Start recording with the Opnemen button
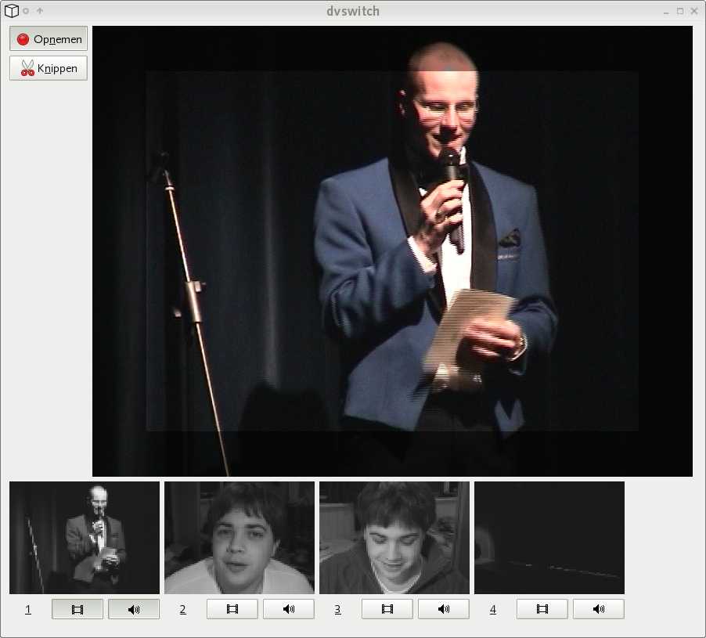 tap(49, 39)
